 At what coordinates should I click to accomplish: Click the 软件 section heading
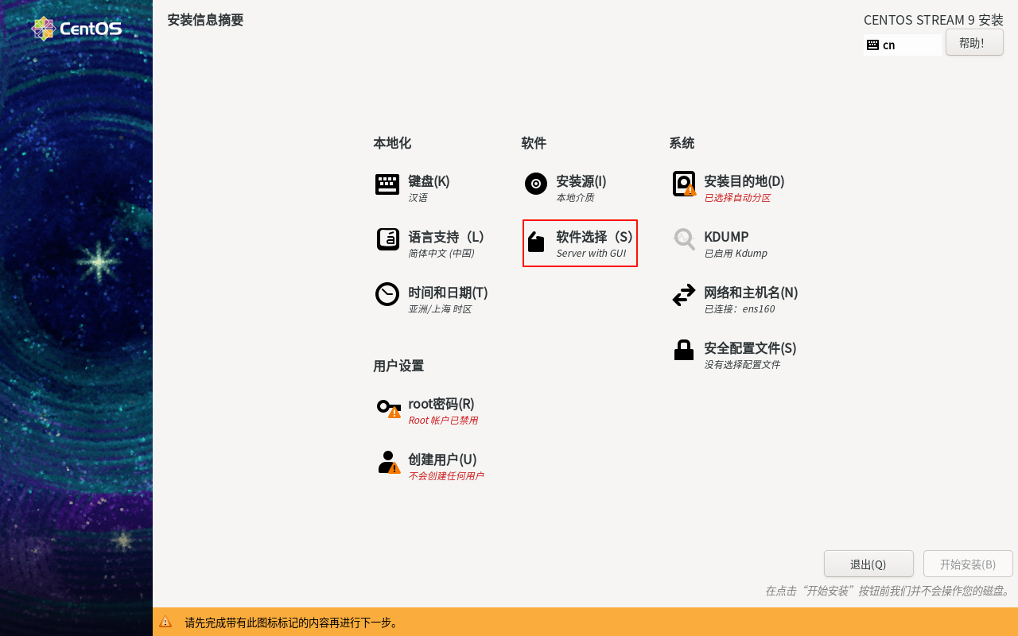[534, 143]
